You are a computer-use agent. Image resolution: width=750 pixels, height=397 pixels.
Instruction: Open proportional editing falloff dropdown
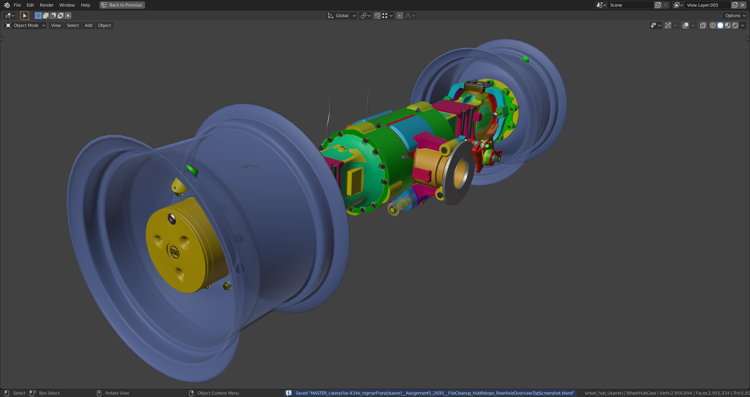[x=410, y=16]
